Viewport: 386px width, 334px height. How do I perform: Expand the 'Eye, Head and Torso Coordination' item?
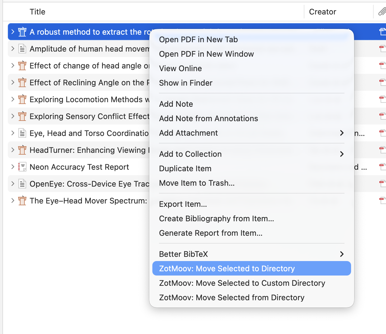point(13,133)
